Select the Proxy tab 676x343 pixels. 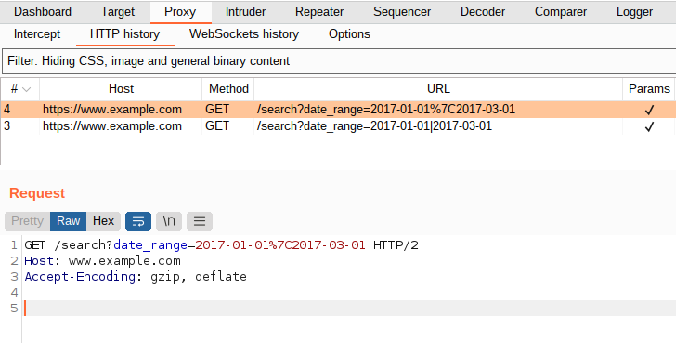180,12
